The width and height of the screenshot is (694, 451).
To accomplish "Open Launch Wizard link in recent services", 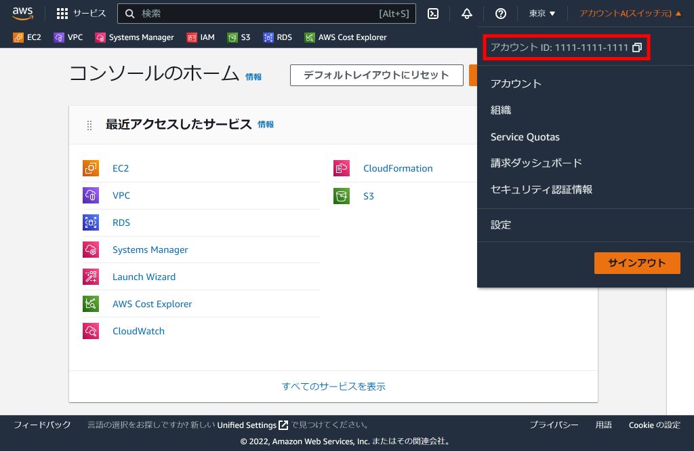I will click(144, 277).
